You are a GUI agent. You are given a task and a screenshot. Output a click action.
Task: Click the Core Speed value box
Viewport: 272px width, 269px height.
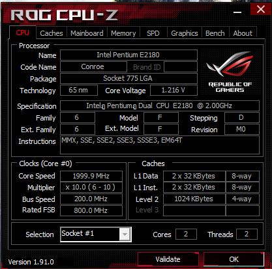pyautogui.click(x=91, y=176)
